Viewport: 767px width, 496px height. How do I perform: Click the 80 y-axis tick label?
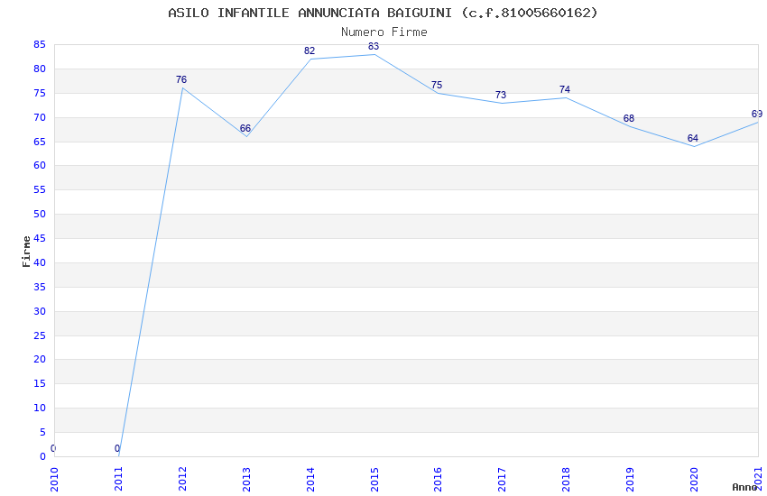(40, 69)
